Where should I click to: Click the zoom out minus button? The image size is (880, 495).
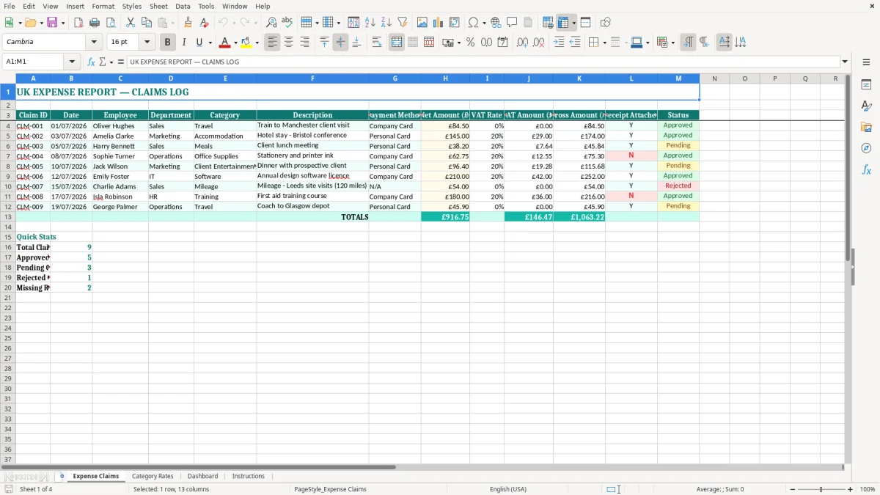click(793, 489)
